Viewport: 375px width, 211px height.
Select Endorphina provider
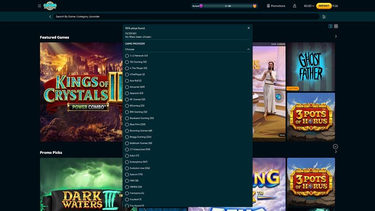click(x=137, y=162)
